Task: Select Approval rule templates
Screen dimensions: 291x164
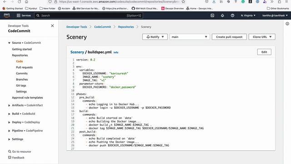Action: [x=27, y=97]
